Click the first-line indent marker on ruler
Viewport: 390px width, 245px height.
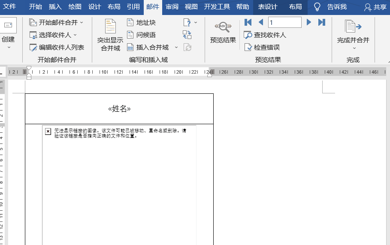[x=29, y=68]
